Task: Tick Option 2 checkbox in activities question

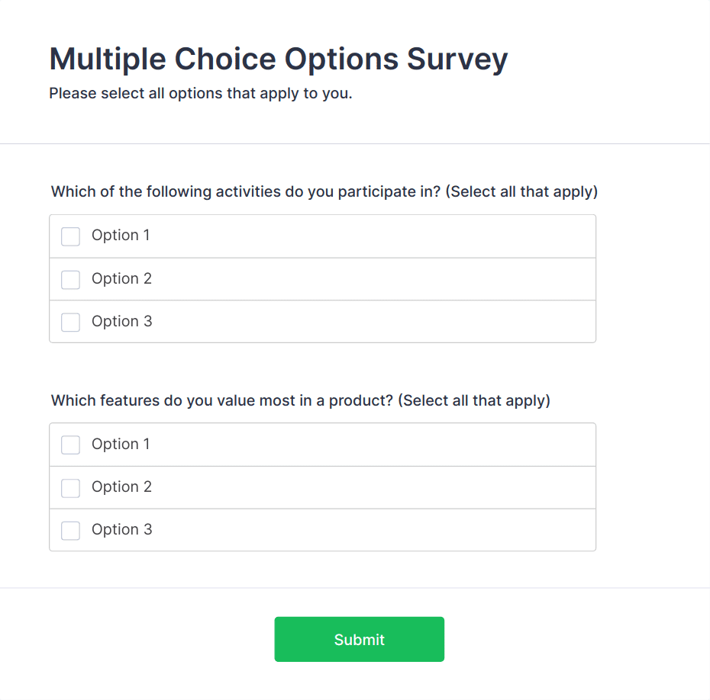Action: click(70, 280)
